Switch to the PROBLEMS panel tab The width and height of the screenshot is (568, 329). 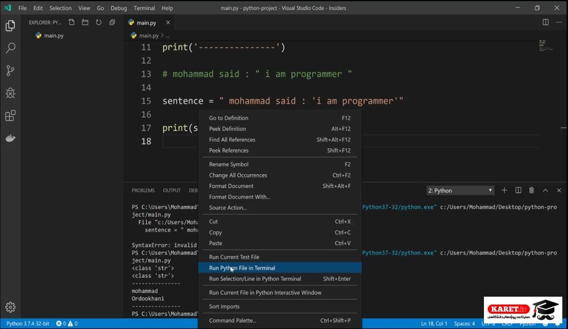pos(143,191)
